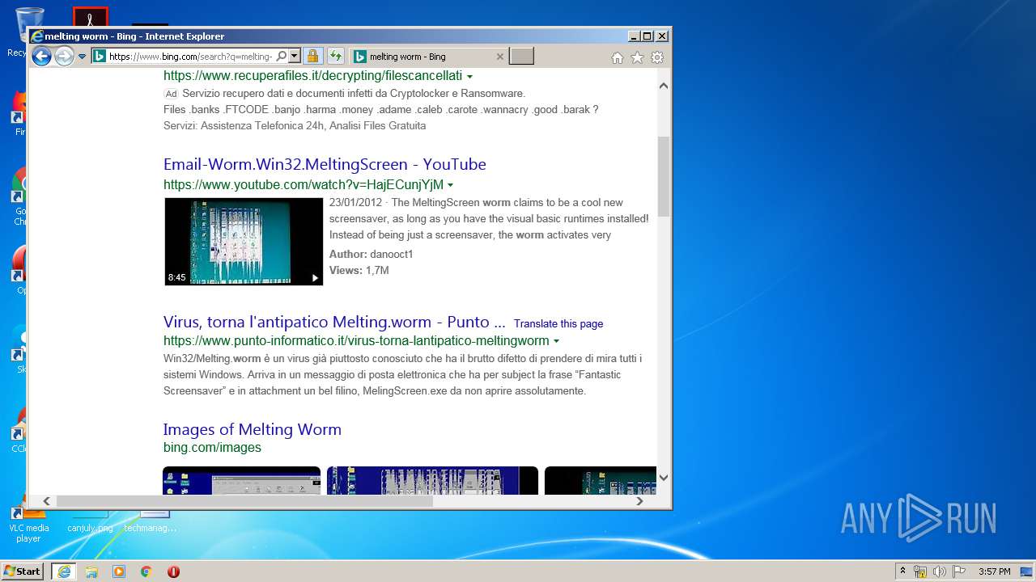Viewport: 1036px width, 582px height.
Task: Click the 'Views: 1,7M' text
Action: (359, 270)
